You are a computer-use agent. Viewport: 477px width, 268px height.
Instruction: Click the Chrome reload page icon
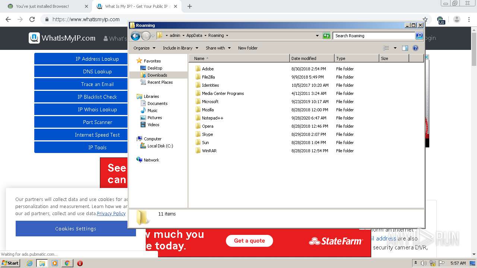tap(32, 19)
